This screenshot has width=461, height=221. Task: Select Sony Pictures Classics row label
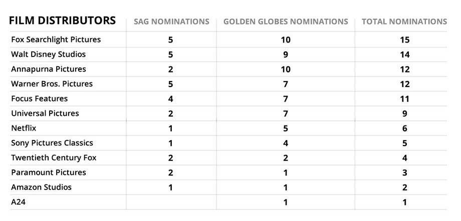52,143
